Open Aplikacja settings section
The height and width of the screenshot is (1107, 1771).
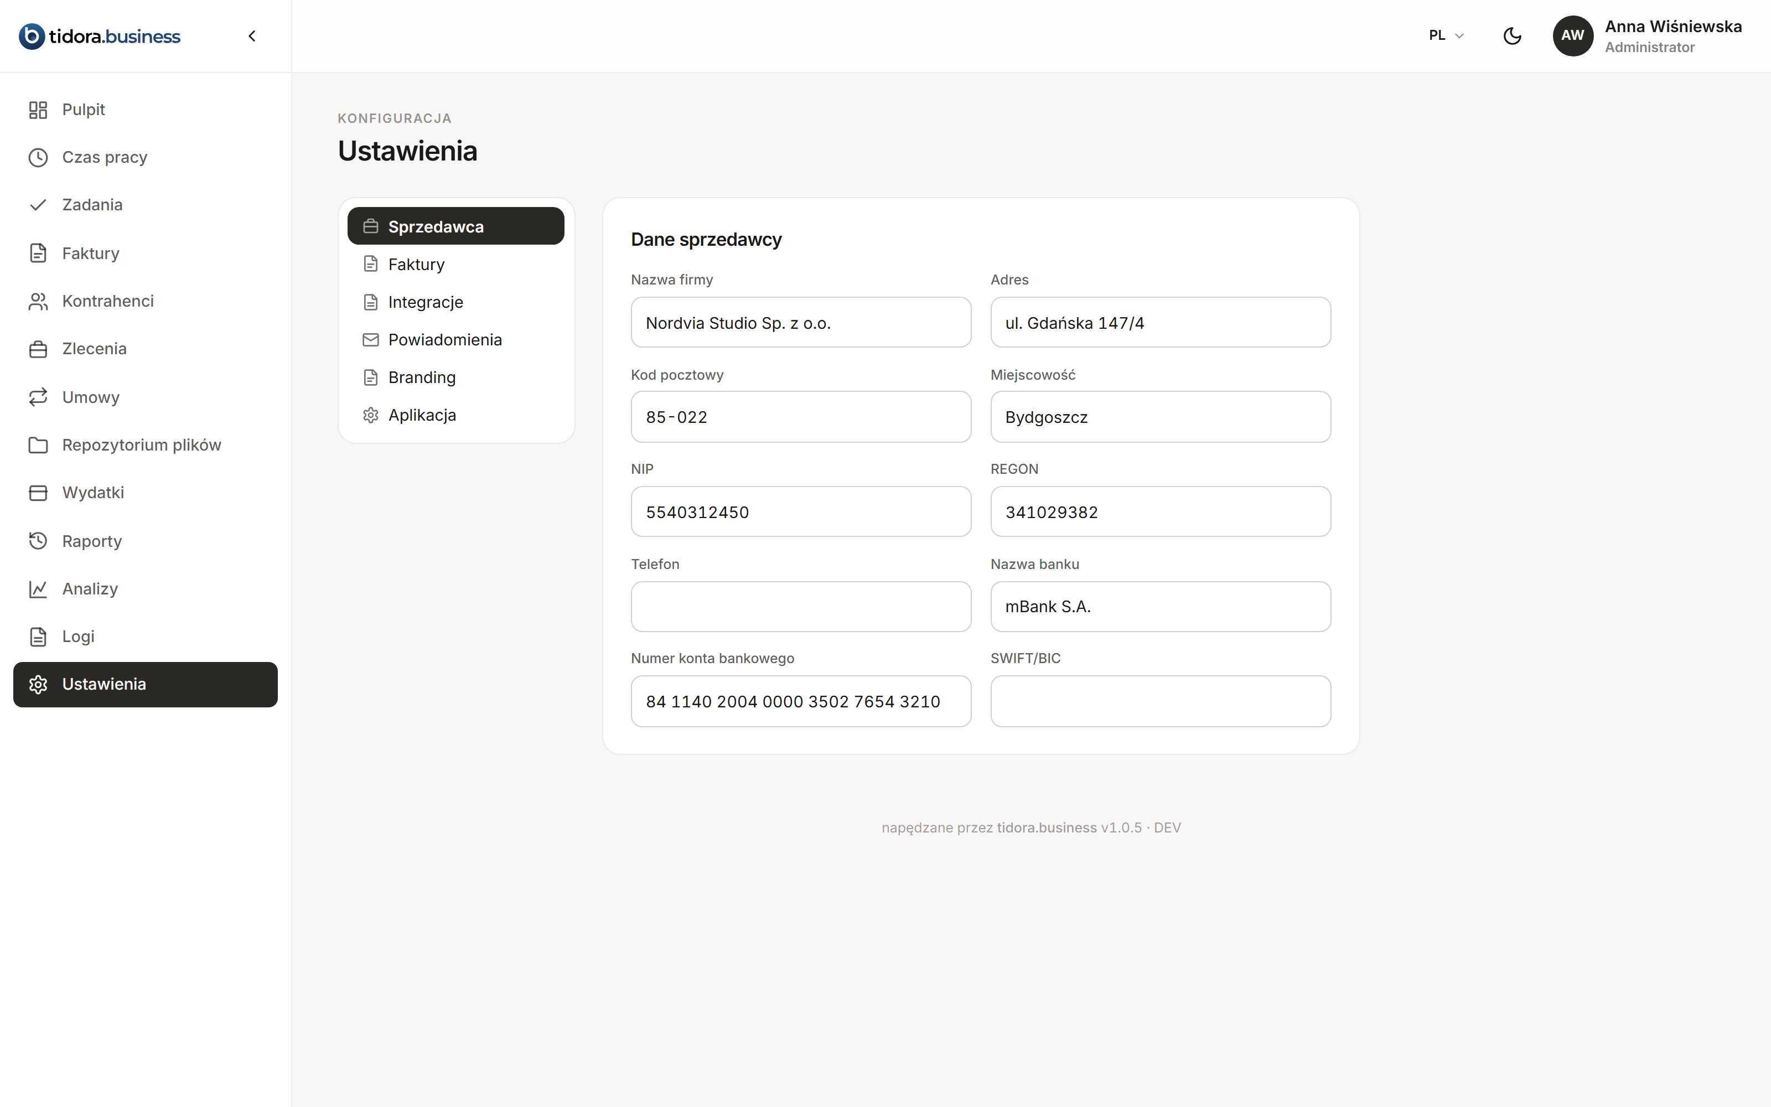pos(456,415)
